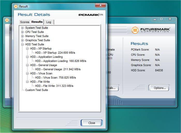Select the System Test Suite label
The height and width of the screenshot is (133, 181).
(37, 28)
